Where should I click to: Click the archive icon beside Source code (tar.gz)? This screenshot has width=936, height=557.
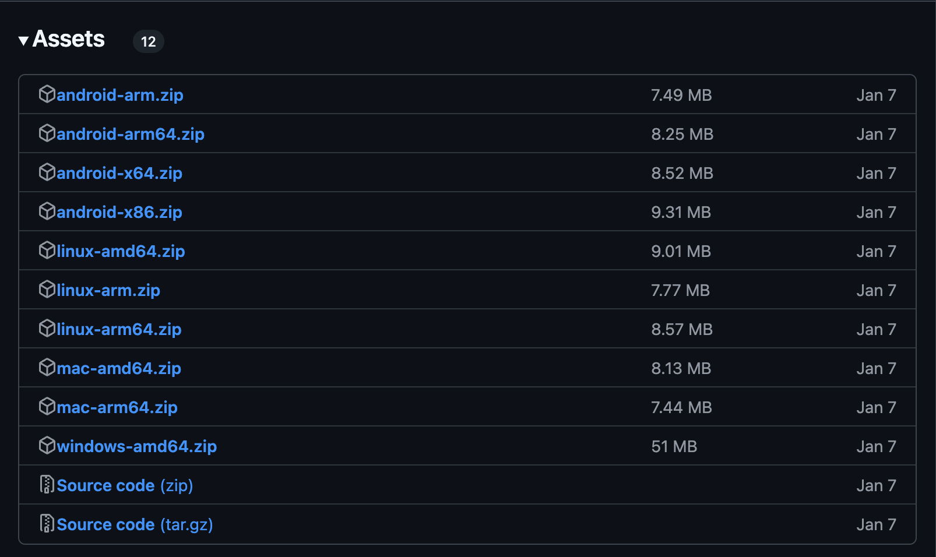(x=47, y=524)
